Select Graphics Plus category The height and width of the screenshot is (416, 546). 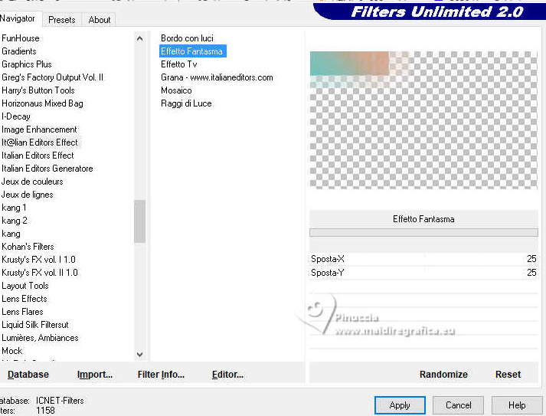[27, 64]
